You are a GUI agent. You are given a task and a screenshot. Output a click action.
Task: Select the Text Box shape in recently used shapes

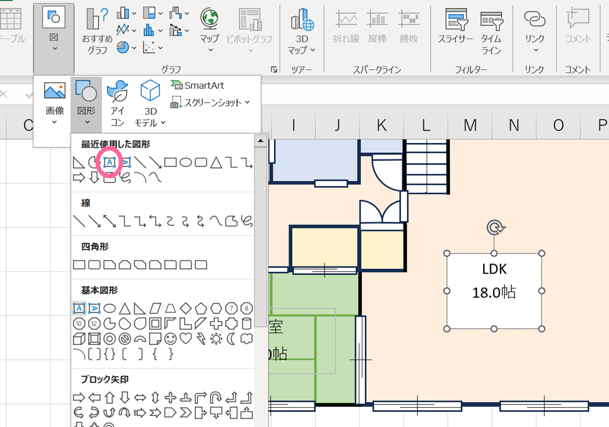pyautogui.click(x=109, y=162)
